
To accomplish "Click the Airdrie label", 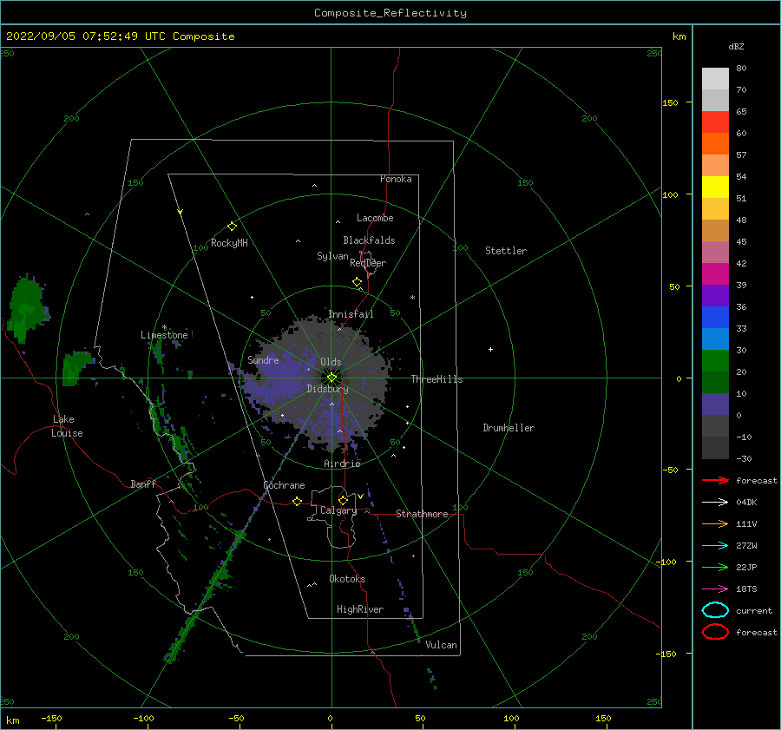I will tap(342, 464).
